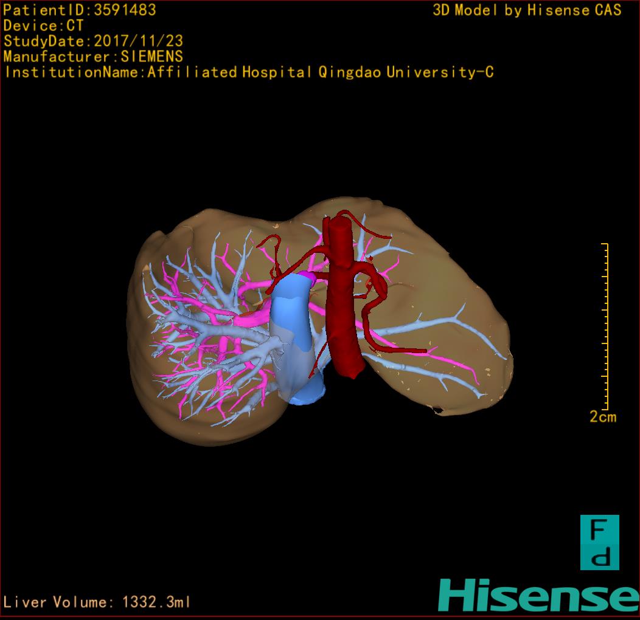
Task: Click the StudyDate 2017/11/23 label
Action: coord(93,41)
